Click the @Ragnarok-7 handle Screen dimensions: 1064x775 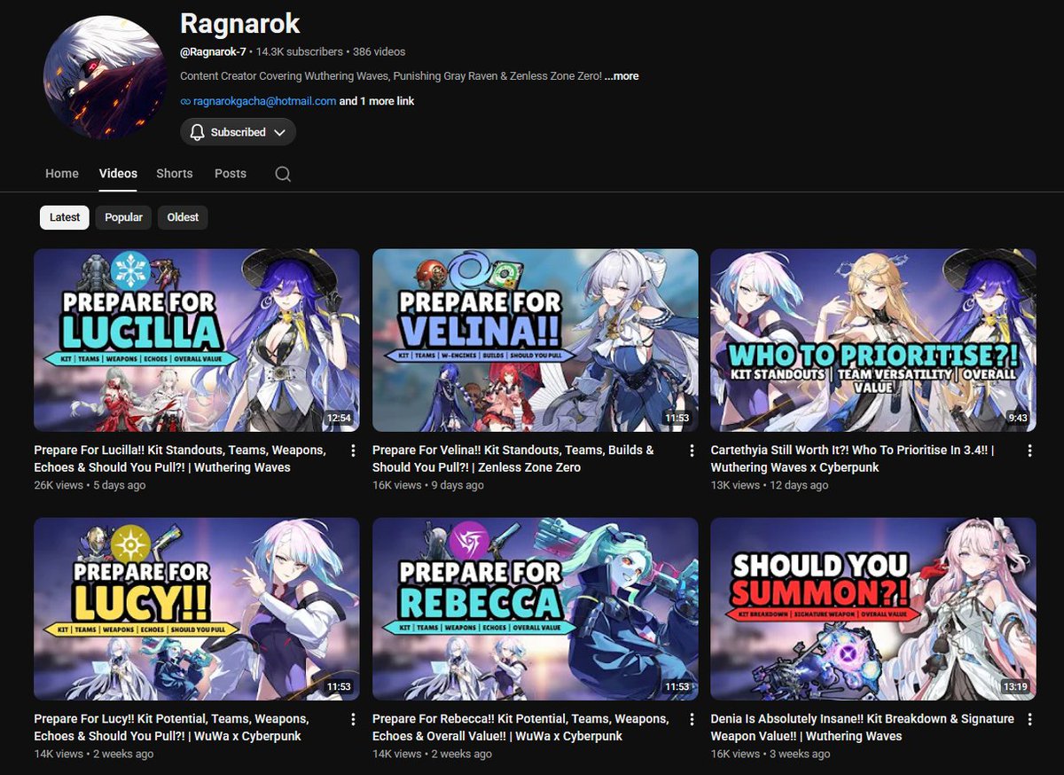[x=213, y=52]
